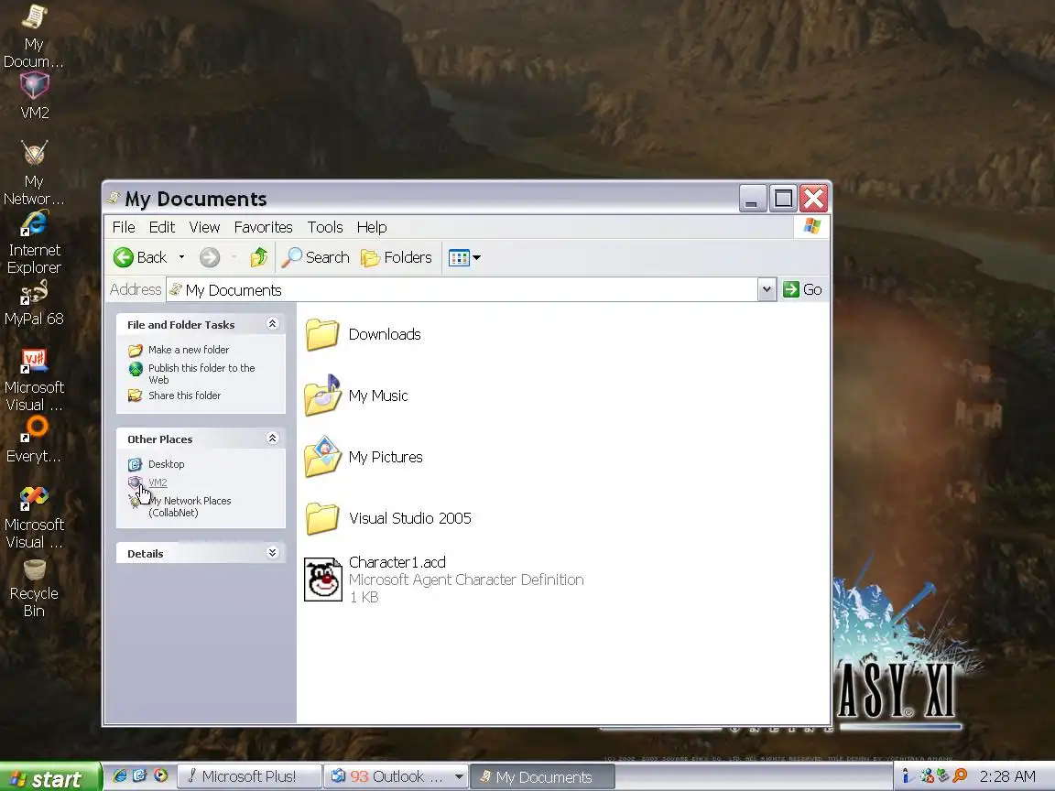Click the Make a new folder link
1055x791 pixels.
tap(189, 350)
